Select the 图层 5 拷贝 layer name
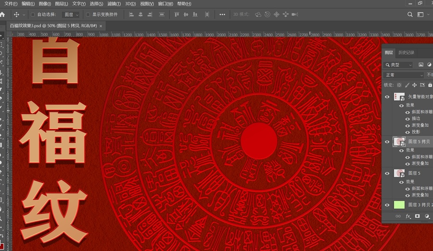433x251 pixels. pyautogui.click(x=419, y=142)
